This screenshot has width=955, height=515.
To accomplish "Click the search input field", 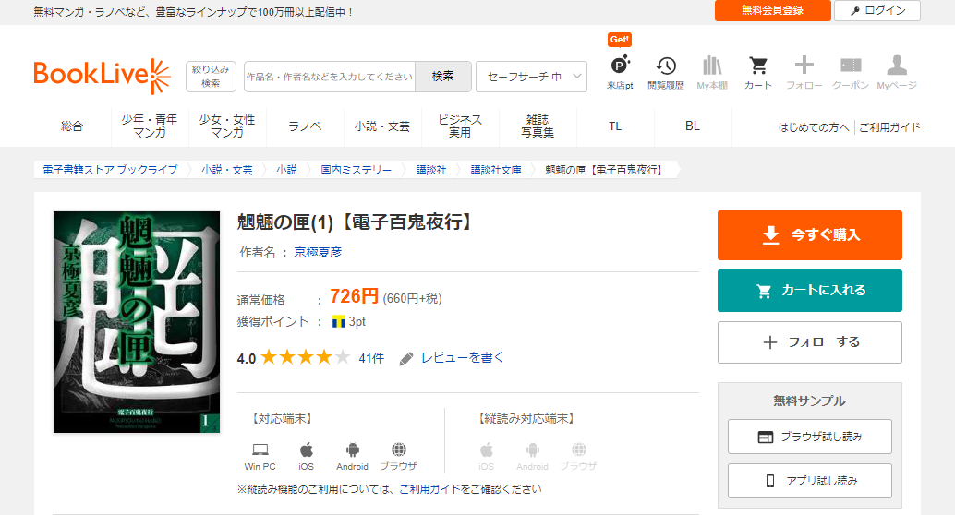I will tap(329, 77).
